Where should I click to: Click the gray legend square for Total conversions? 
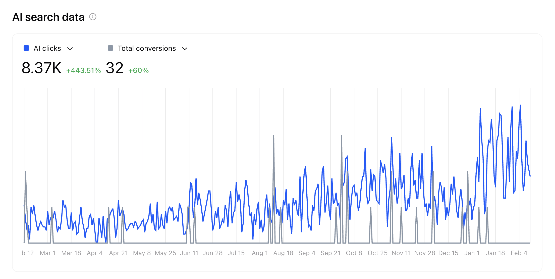tap(110, 48)
